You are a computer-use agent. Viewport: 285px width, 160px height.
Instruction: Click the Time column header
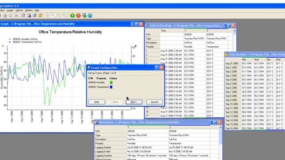coord(163,31)
